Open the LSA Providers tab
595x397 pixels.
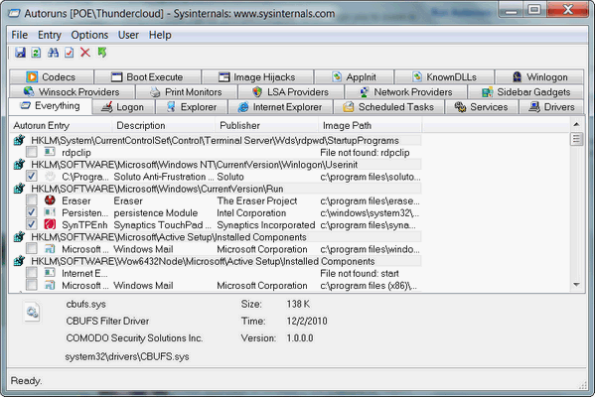[291, 91]
